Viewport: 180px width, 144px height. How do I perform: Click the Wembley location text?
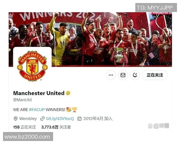(28, 118)
